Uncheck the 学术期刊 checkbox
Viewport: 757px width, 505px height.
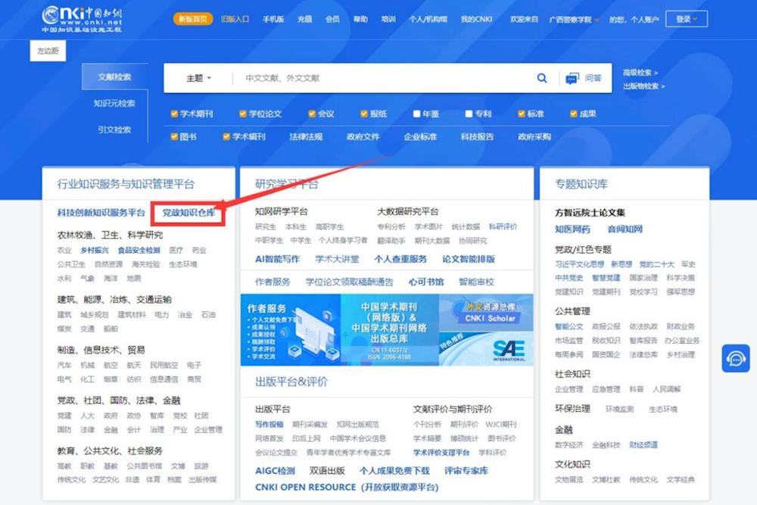[x=174, y=114]
